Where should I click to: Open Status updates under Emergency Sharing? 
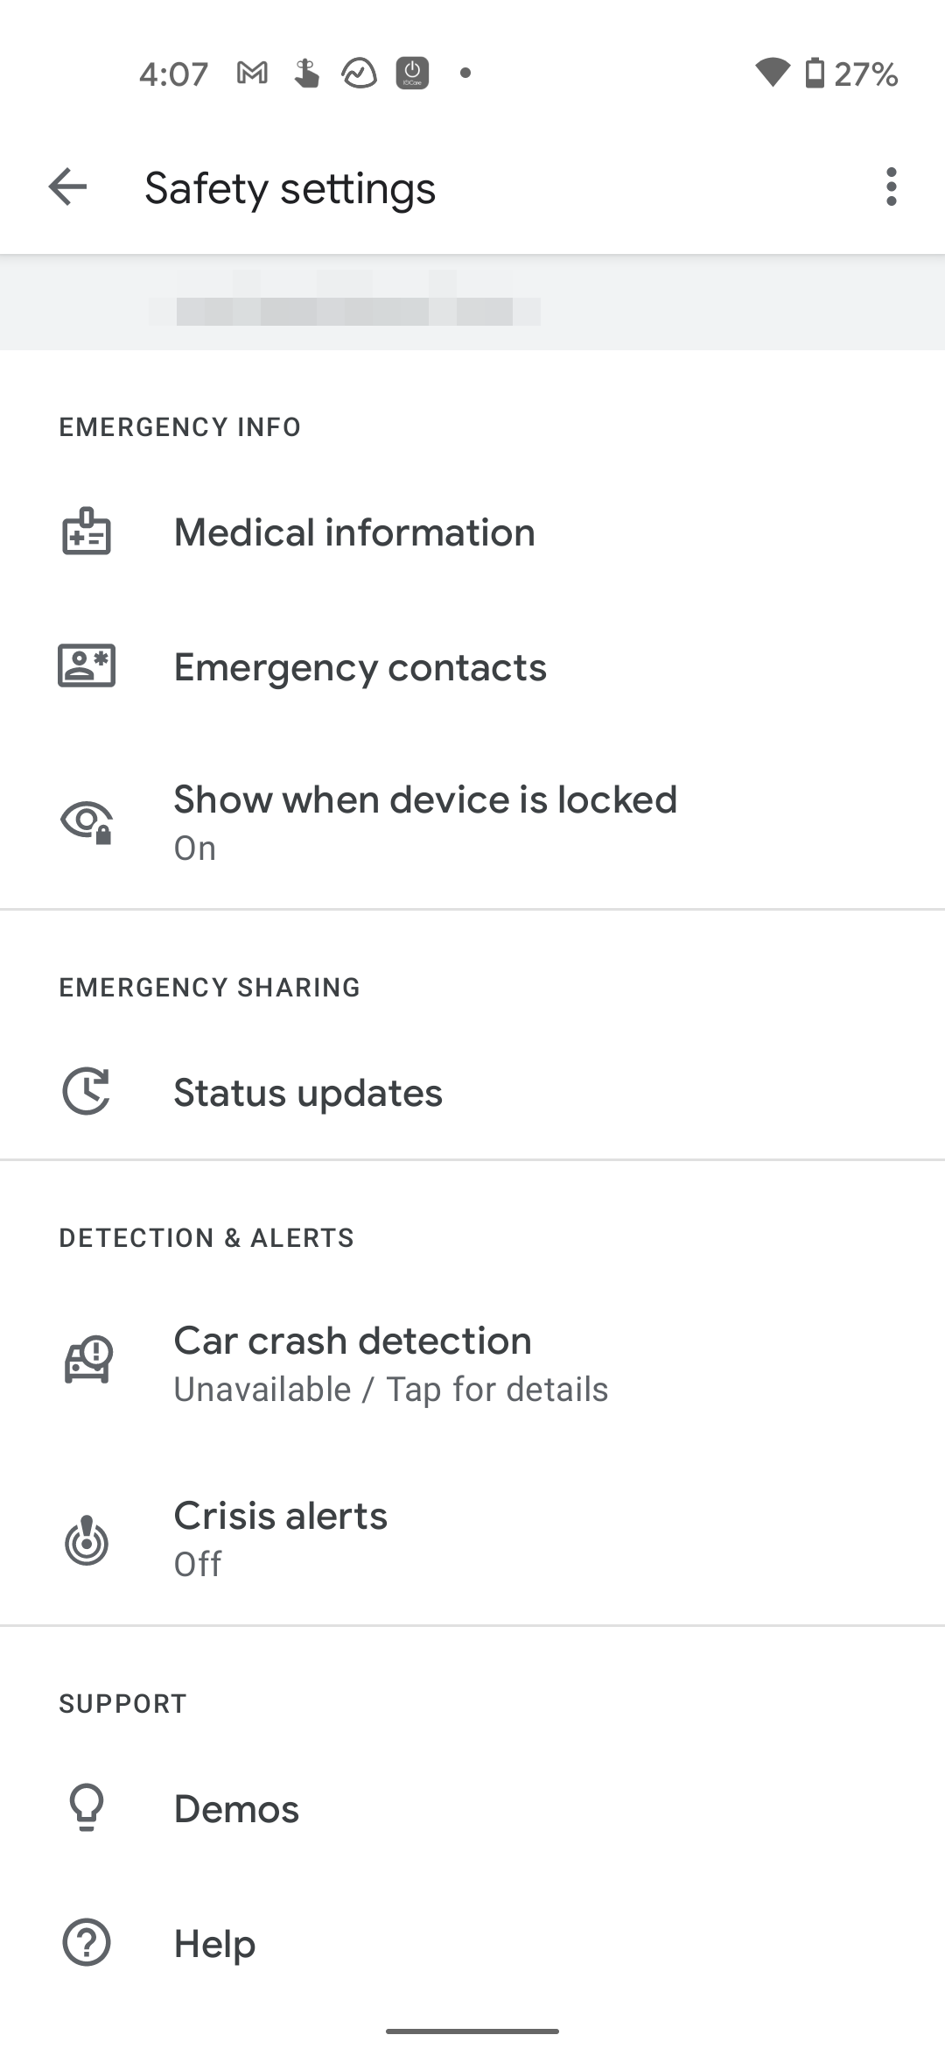(x=472, y=1091)
